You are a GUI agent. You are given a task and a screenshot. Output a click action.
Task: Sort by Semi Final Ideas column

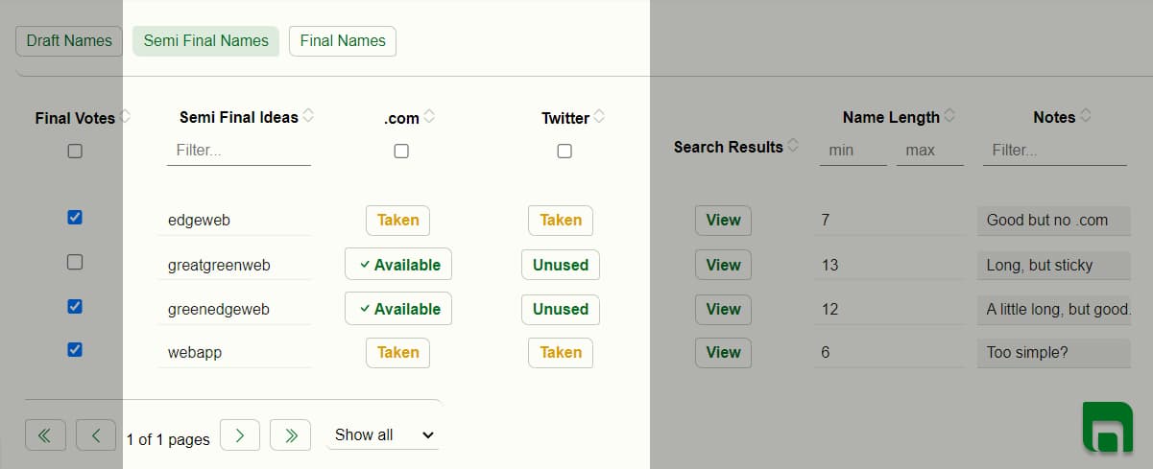coord(308,116)
